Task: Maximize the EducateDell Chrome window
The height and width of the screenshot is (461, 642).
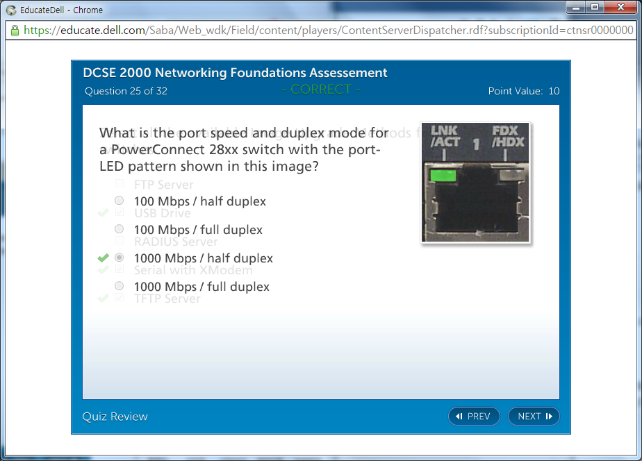Action: [595, 7]
